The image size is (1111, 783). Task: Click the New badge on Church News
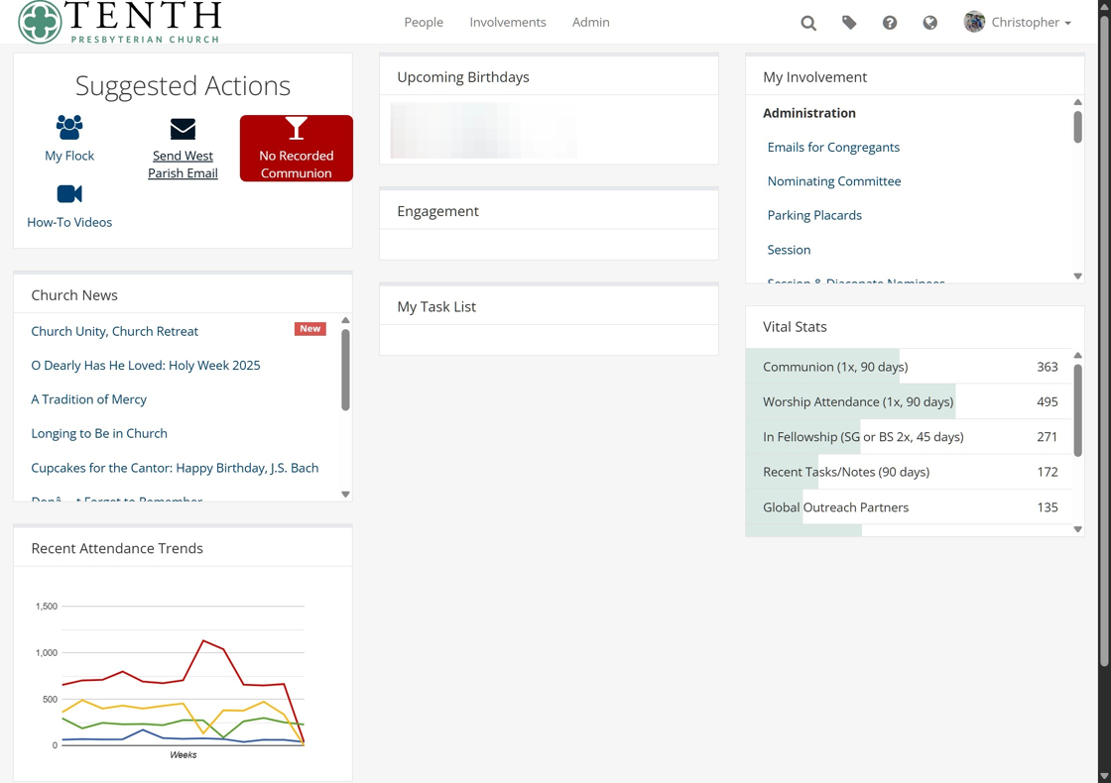point(310,328)
